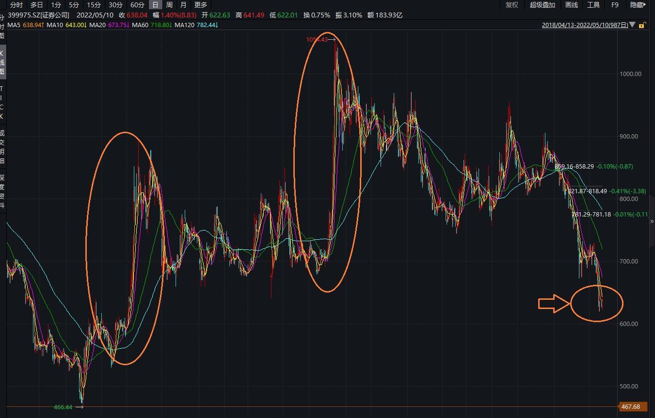This screenshot has width=655, height=418.
Task: Switch chart to 5分 period
Action: coord(74,5)
